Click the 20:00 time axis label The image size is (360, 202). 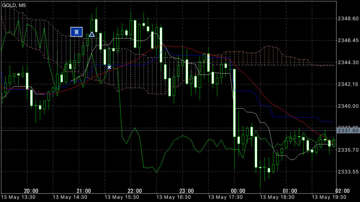tap(31, 191)
